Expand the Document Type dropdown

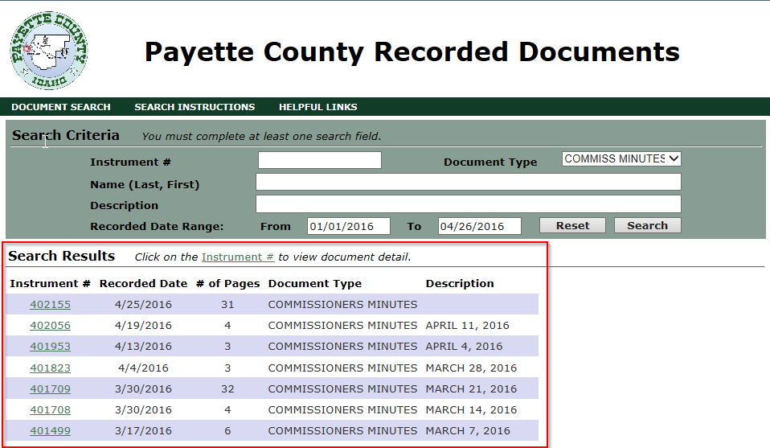point(621,159)
